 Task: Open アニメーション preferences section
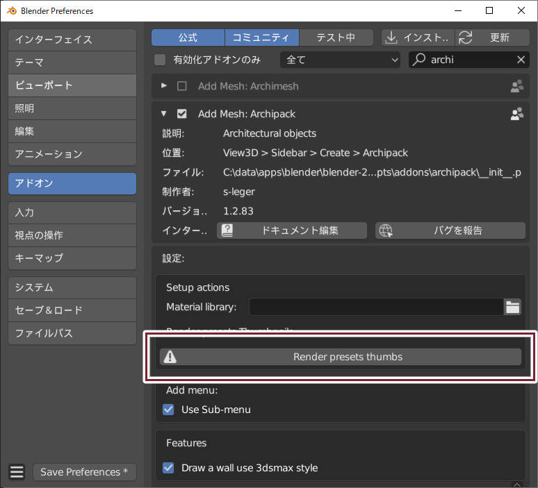tap(72, 154)
